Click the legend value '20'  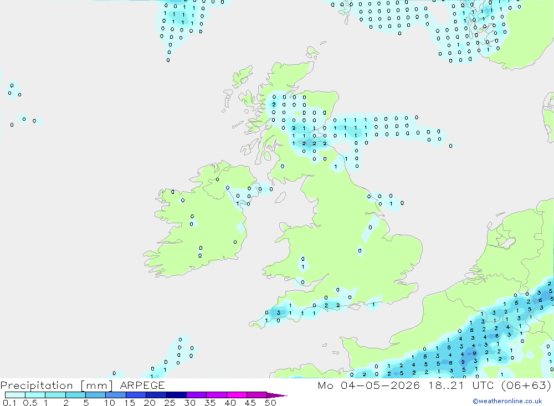[x=150, y=403]
